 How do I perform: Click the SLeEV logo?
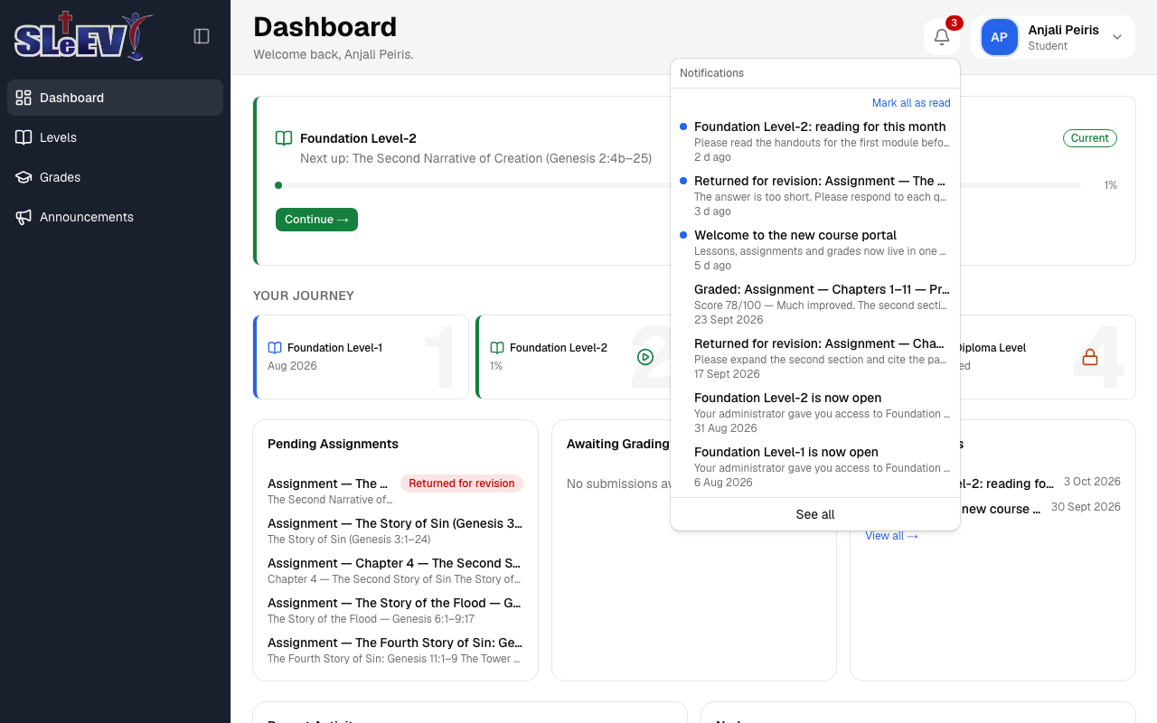coord(83,36)
